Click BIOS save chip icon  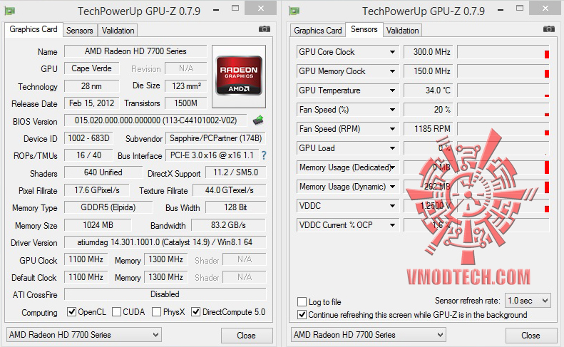pos(258,120)
